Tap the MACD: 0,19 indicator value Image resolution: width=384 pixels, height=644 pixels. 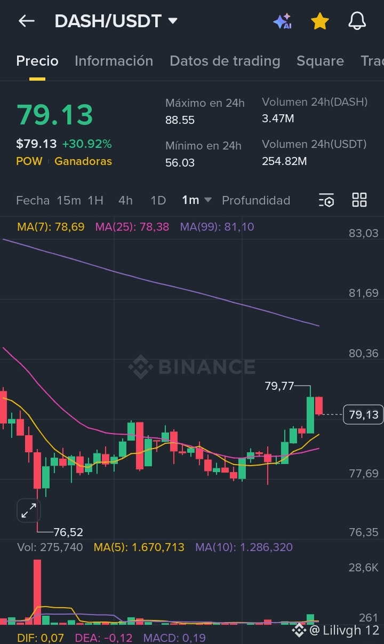click(x=174, y=638)
